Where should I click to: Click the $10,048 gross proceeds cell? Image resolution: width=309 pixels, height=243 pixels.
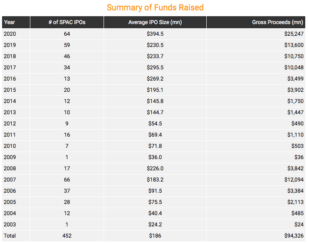tap(294, 67)
